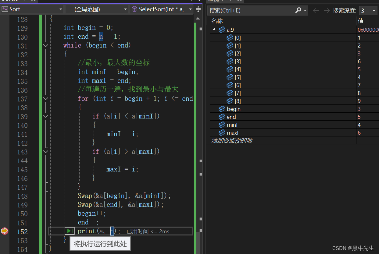Viewport: 379px width, 254px height.
Task: Click the next search result arrow
Action: [x=327, y=11]
